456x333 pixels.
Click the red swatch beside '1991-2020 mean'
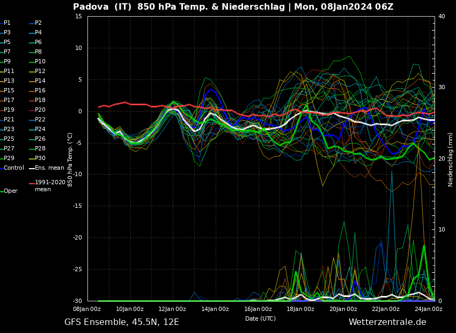[32, 184]
